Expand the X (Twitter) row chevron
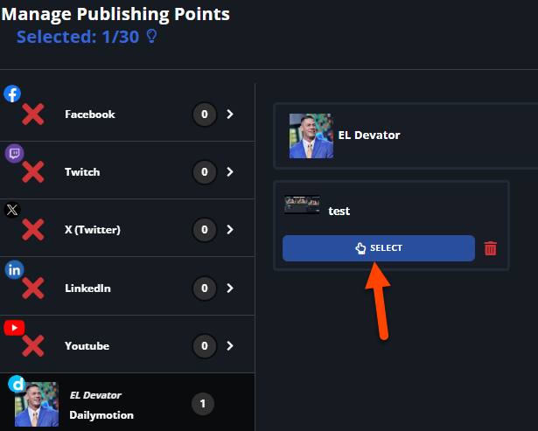Viewport: 538px width, 431px height. (230, 229)
